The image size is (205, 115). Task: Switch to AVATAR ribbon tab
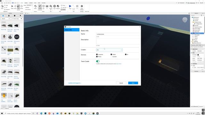tap(31, 3)
